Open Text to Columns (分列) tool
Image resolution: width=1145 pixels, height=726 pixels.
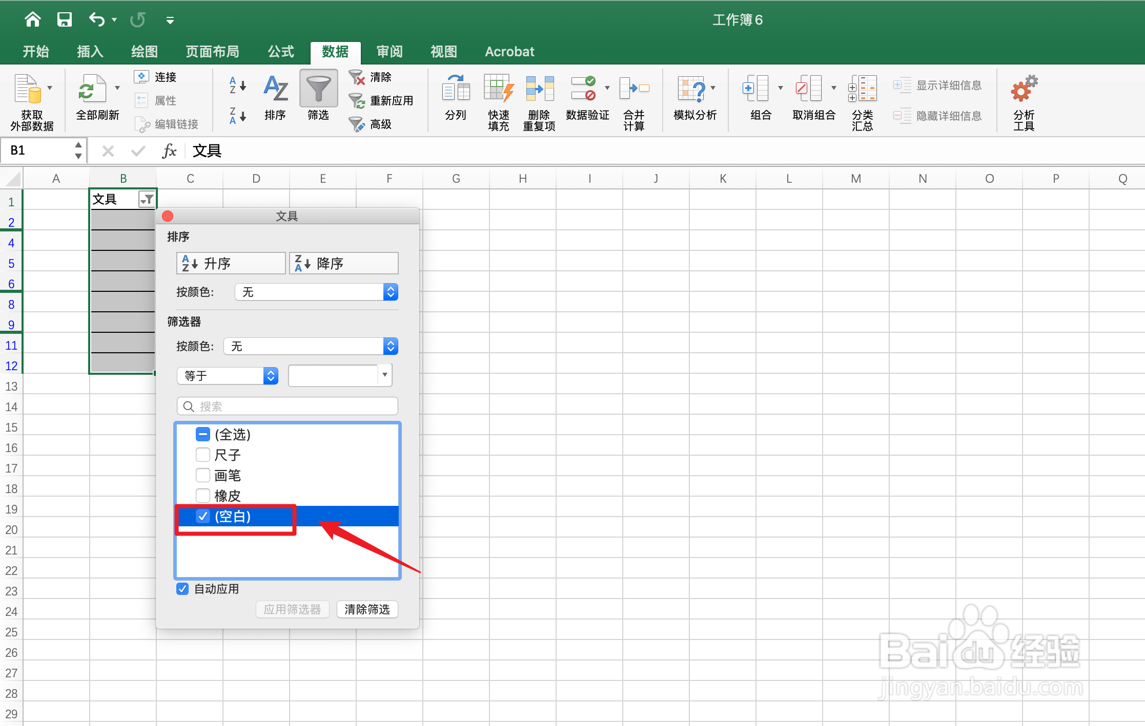click(456, 89)
